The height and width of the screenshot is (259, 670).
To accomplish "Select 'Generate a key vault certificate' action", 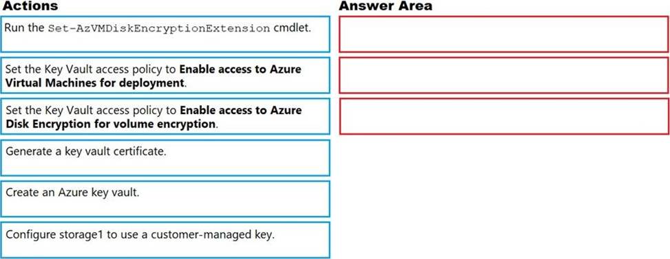I will pyautogui.click(x=165, y=157).
